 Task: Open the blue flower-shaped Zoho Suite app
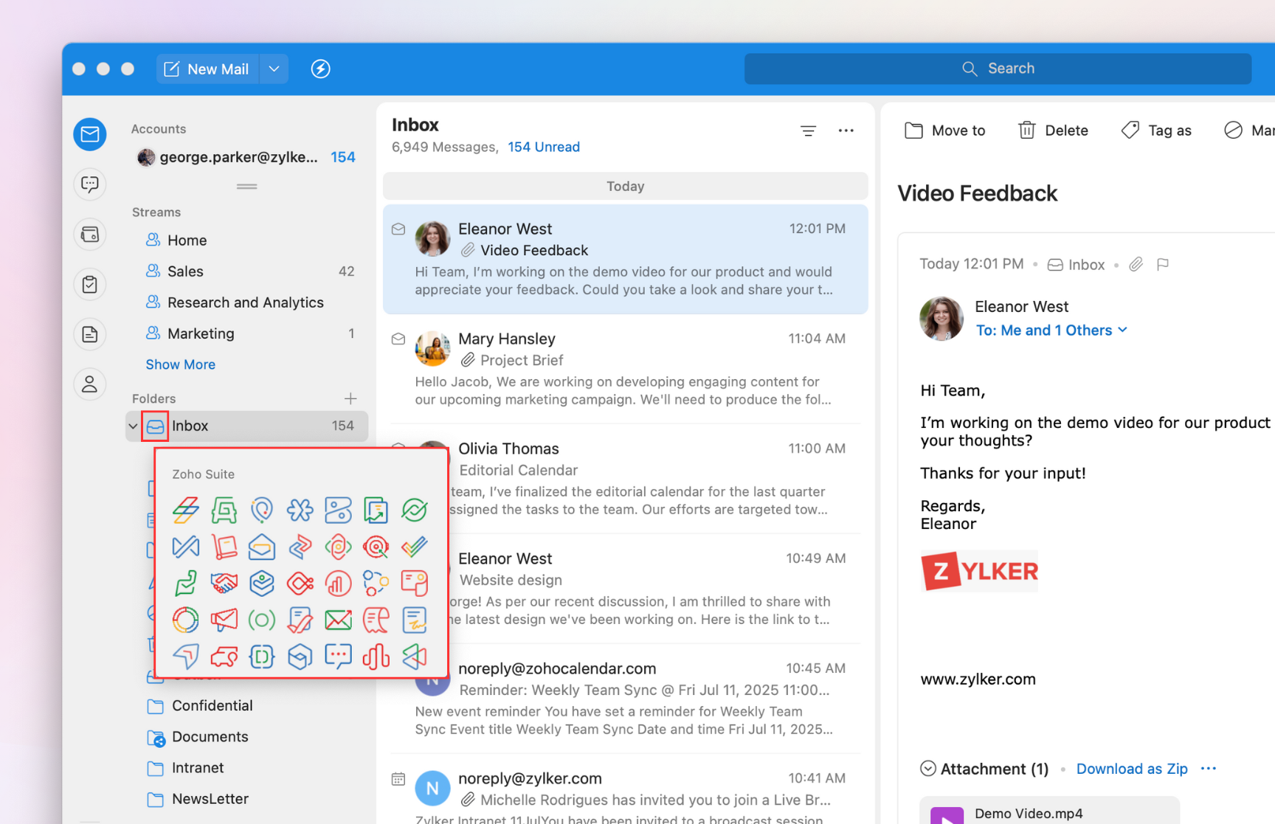point(300,510)
